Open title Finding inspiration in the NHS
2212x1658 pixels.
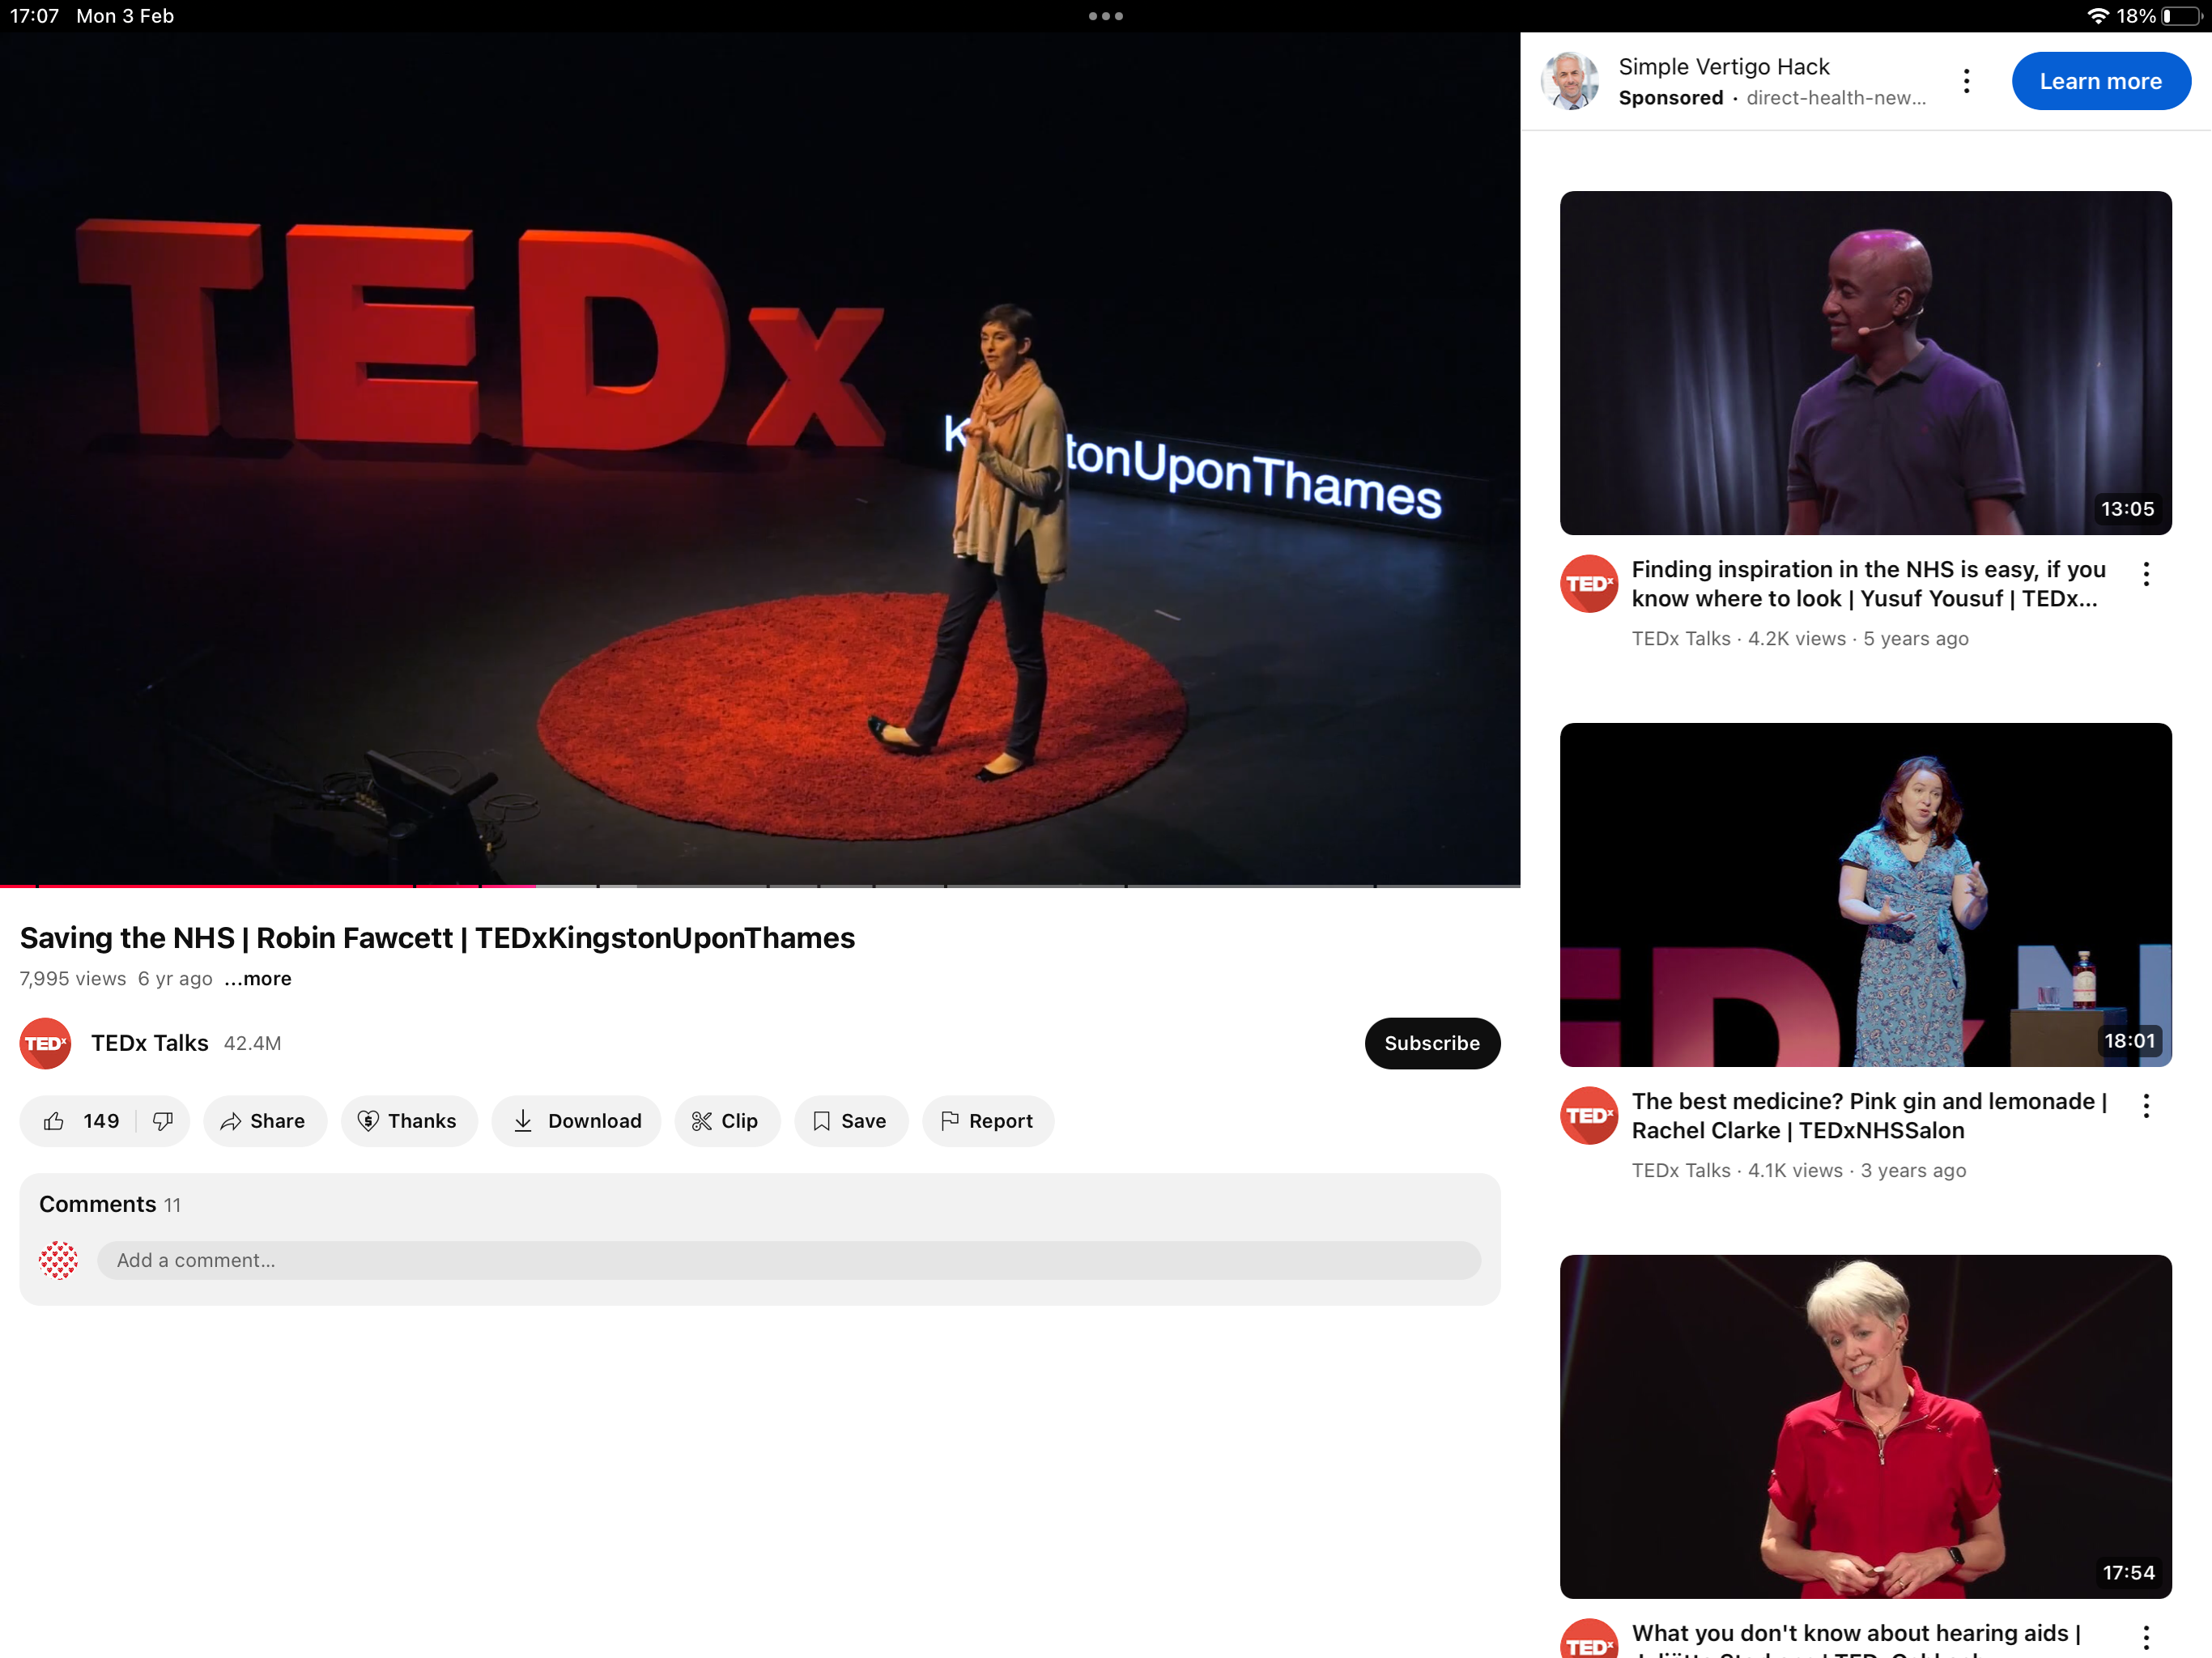[1869, 584]
